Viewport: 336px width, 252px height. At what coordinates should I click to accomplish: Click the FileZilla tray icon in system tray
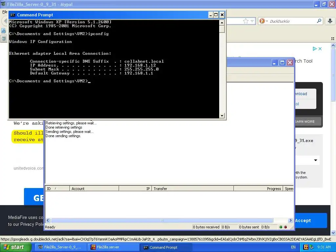click(306, 247)
